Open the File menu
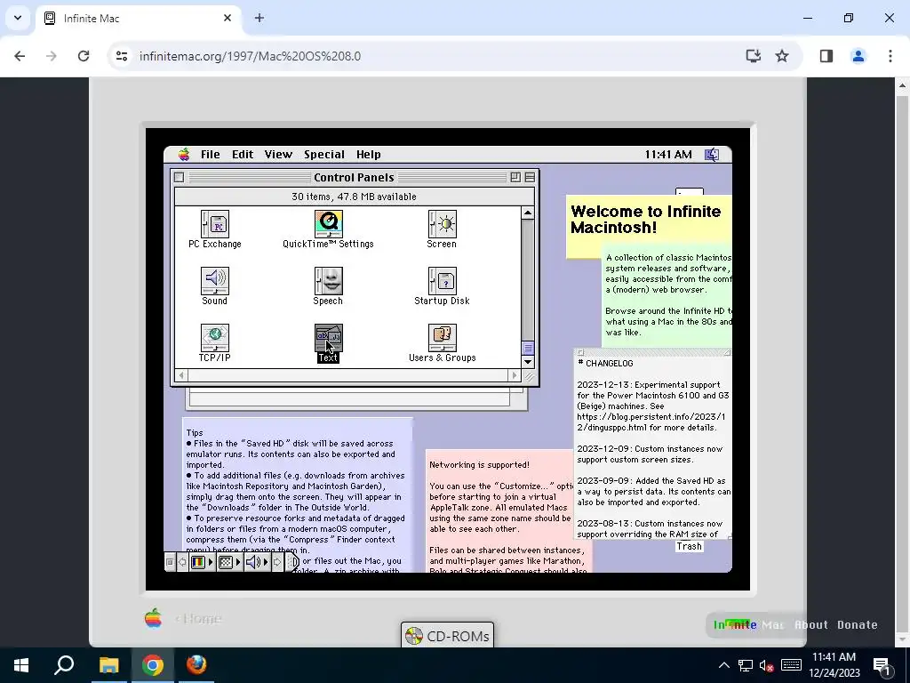 coord(210,155)
